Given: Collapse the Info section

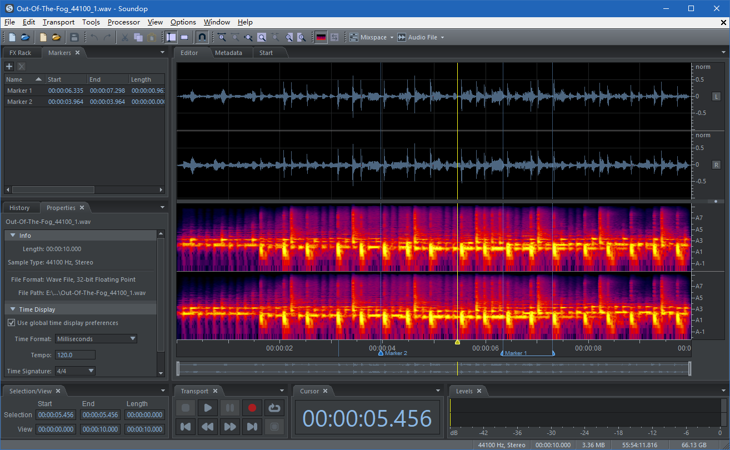Looking at the screenshot, I should pos(13,236).
